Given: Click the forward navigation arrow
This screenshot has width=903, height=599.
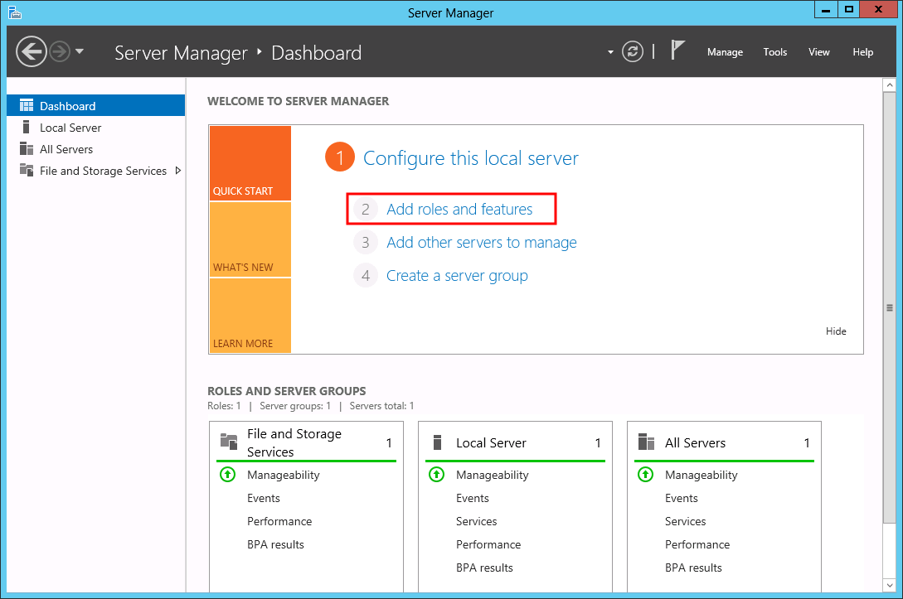Looking at the screenshot, I should click(60, 52).
